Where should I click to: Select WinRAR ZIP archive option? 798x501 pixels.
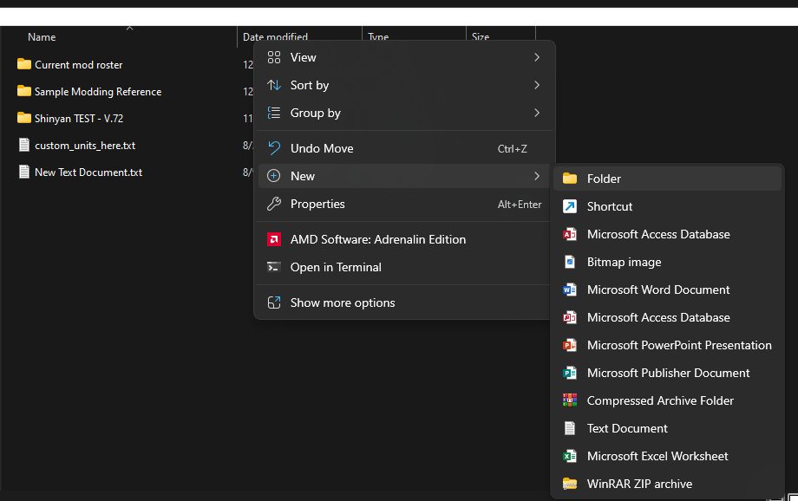(x=638, y=484)
